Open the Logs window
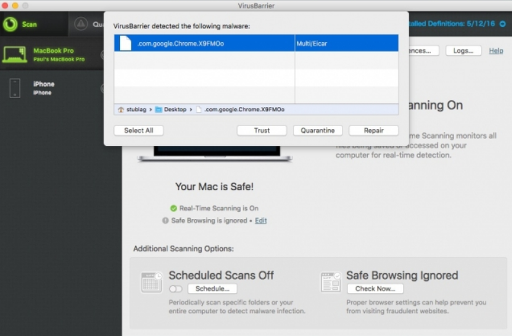Viewport: 512px width, 336px height. click(x=463, y=51)
